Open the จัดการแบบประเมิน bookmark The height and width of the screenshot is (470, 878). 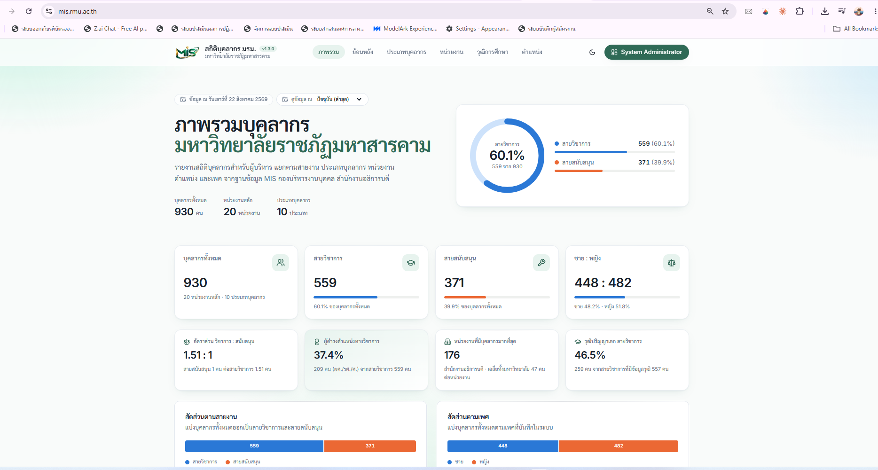268,29
